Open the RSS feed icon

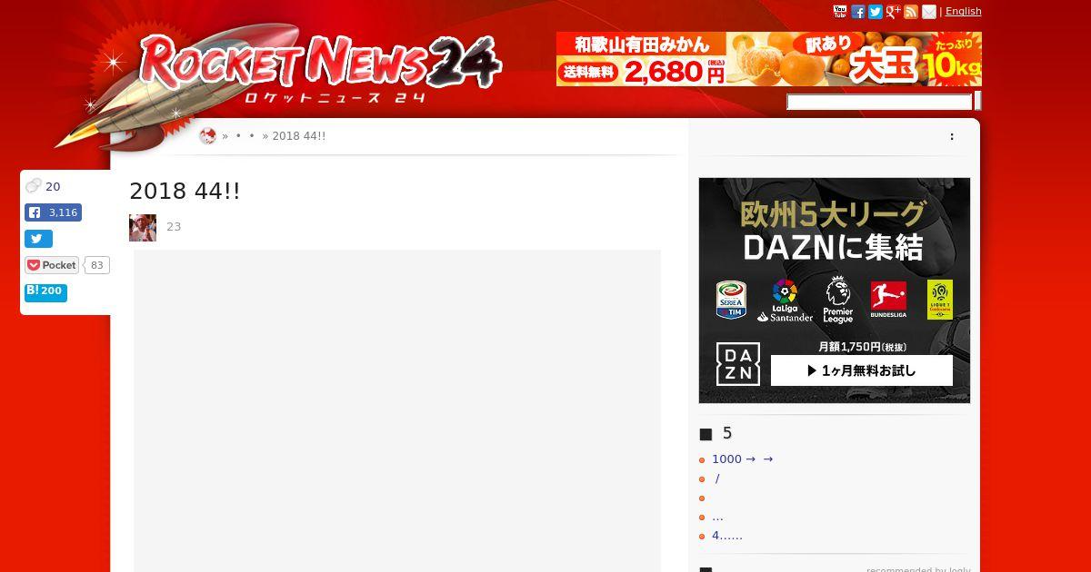(911, 12)
